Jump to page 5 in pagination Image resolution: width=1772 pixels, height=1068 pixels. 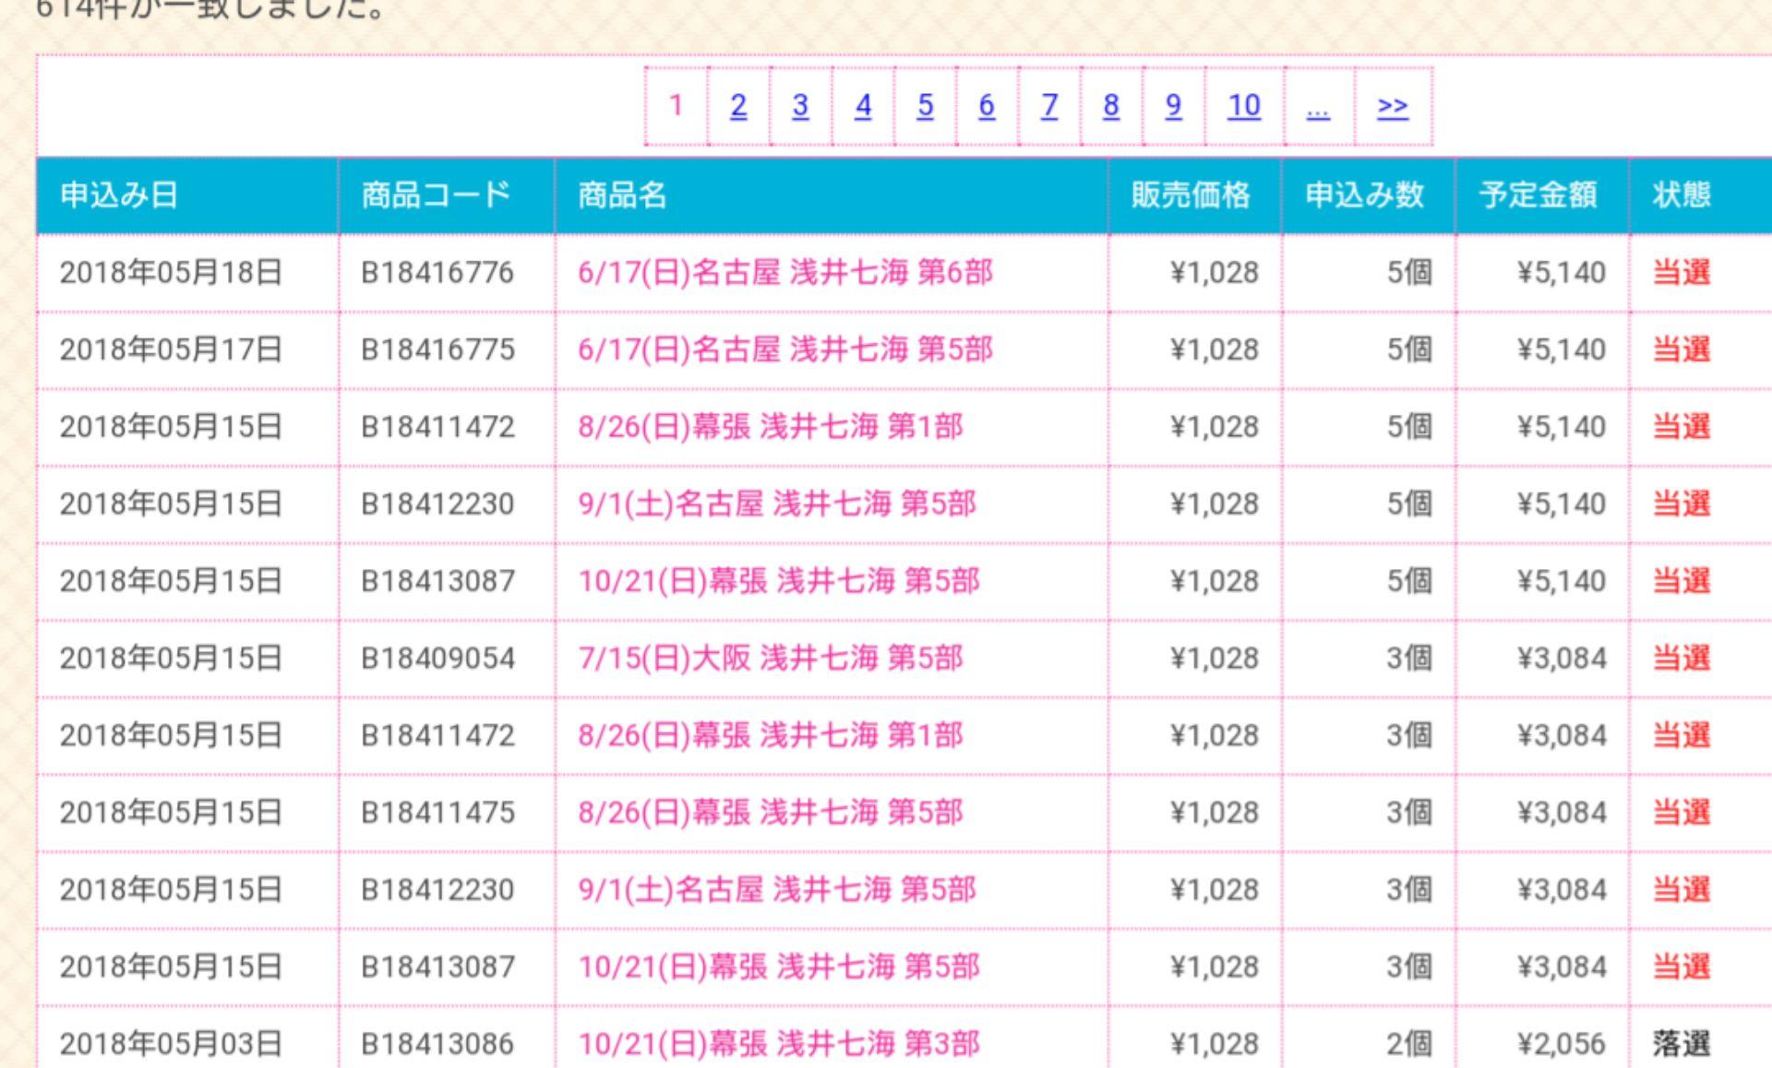coord(925,106)
